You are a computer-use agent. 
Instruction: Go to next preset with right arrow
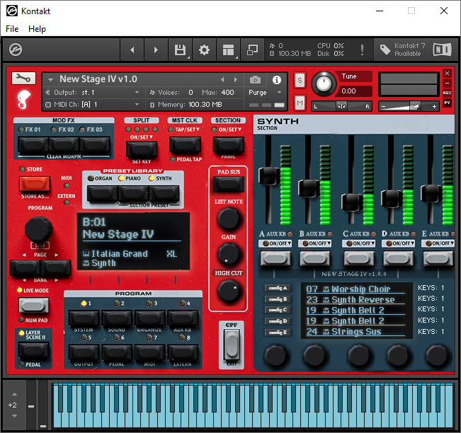156,50
